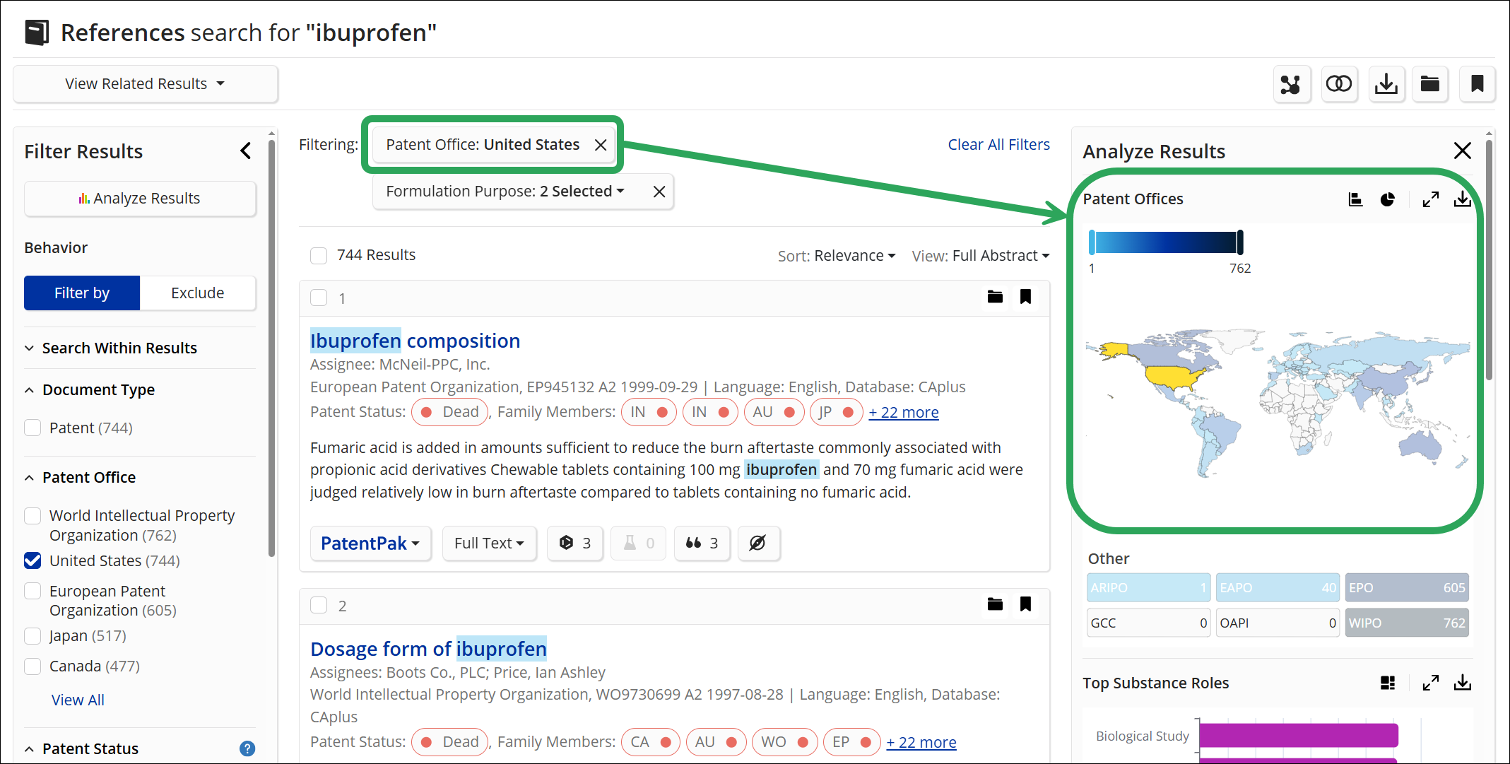Check the Canada (477) filter
This screenshot has width=1510, height=764.
(x=33, y=666)
